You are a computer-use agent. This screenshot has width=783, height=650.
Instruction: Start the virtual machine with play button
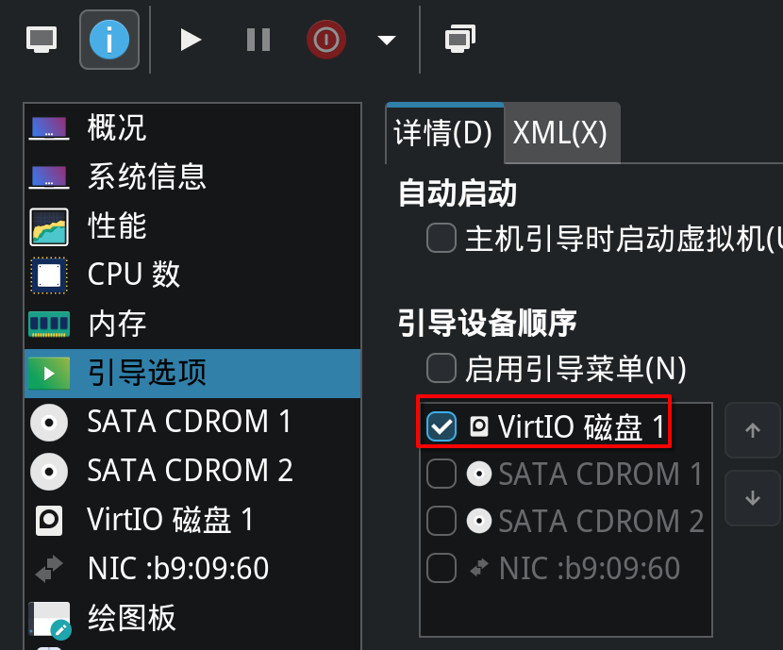click(192, 40)
